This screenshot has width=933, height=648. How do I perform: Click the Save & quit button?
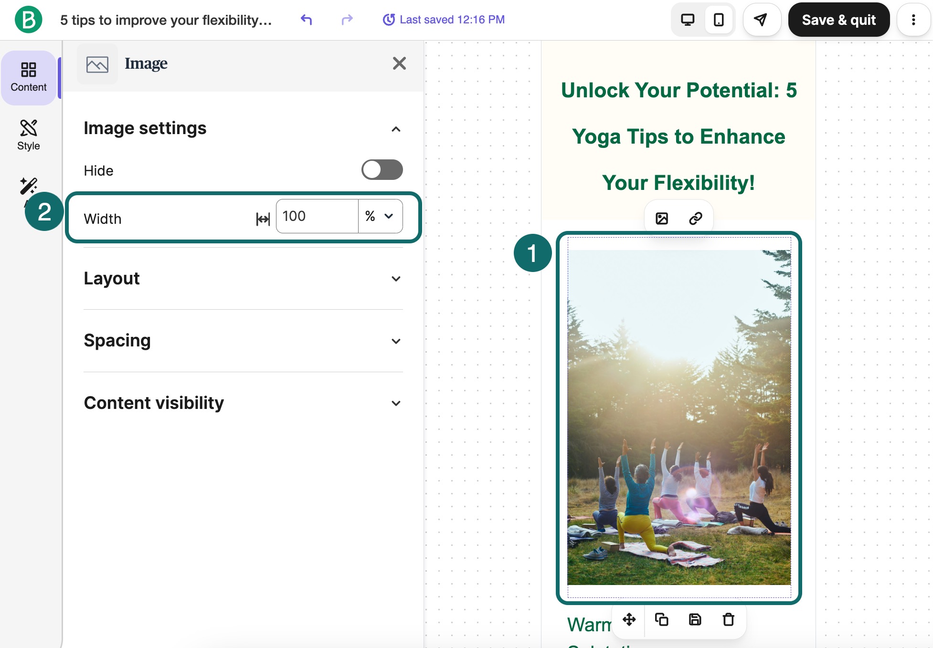[x=838, y=20]
